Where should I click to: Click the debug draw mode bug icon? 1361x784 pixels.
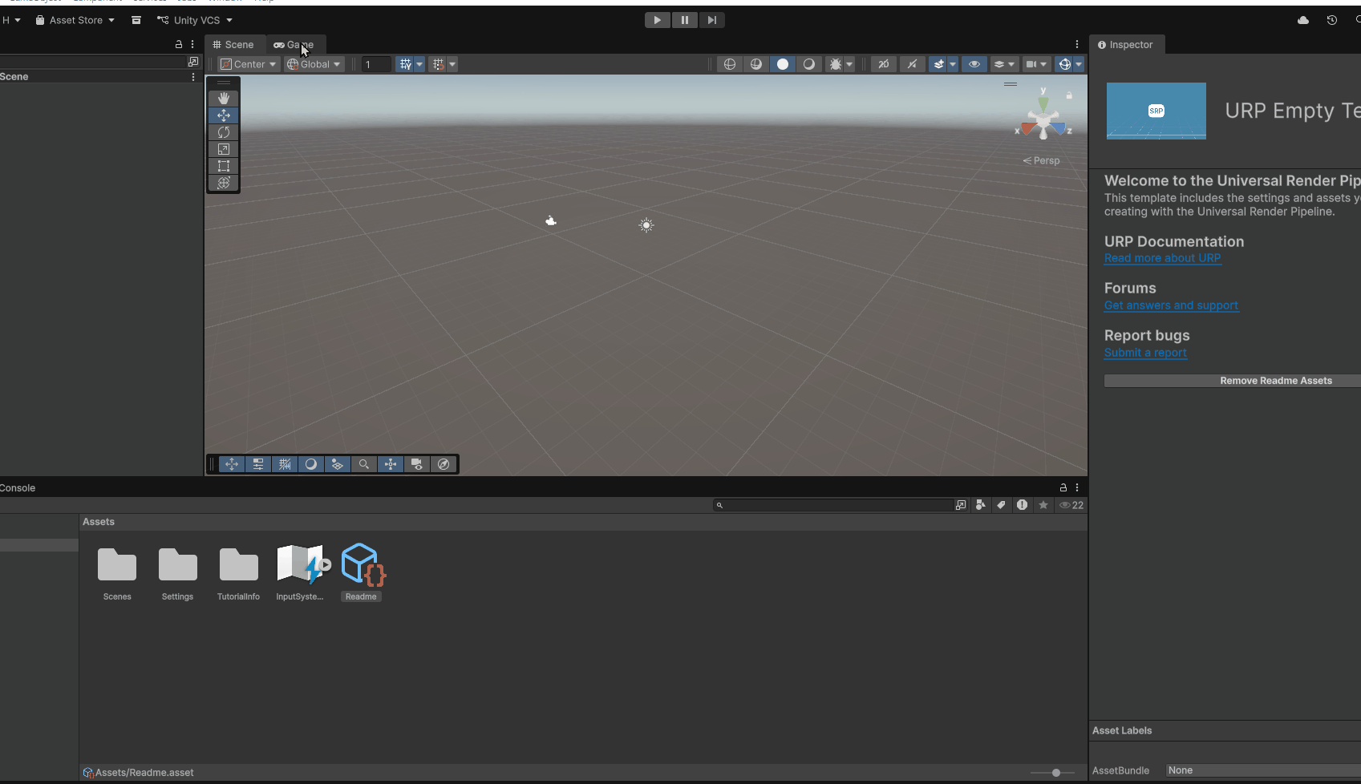click(x=835, y=64)
